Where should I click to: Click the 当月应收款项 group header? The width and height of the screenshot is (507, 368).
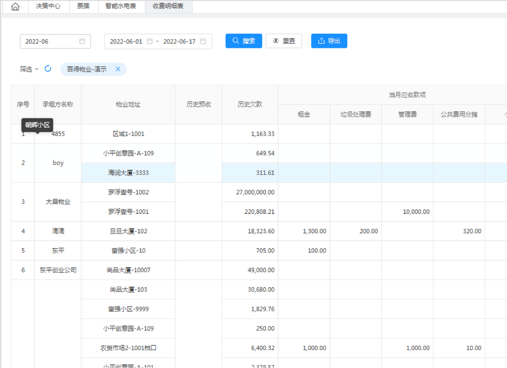[407, 95]
